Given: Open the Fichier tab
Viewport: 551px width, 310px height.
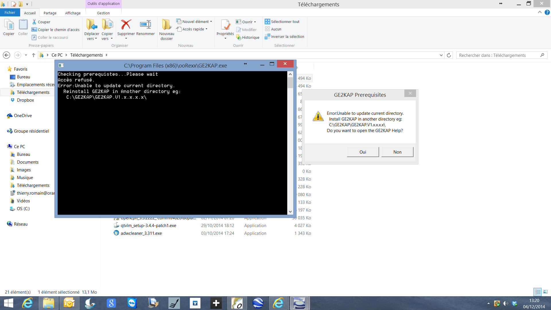Looking at the screenshot, I should [10, 12].
